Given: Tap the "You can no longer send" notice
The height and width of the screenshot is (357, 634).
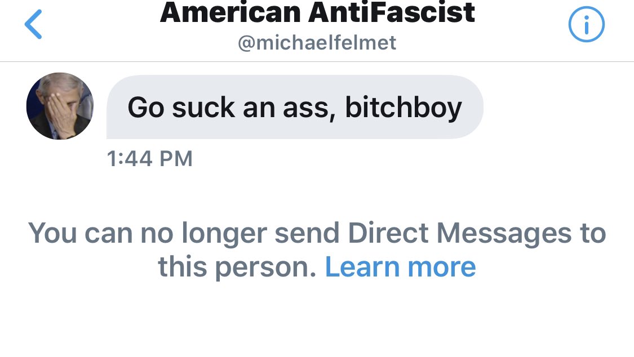Looking at the screenshot, I should tap(317, 250).
